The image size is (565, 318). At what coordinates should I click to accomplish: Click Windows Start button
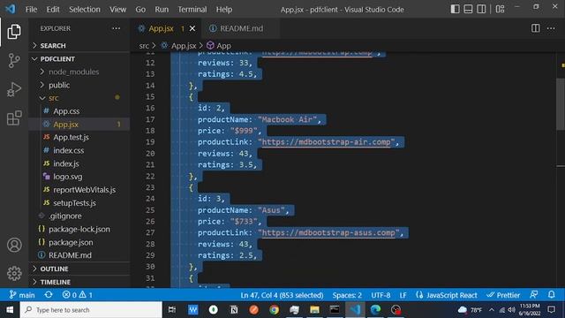10,310
